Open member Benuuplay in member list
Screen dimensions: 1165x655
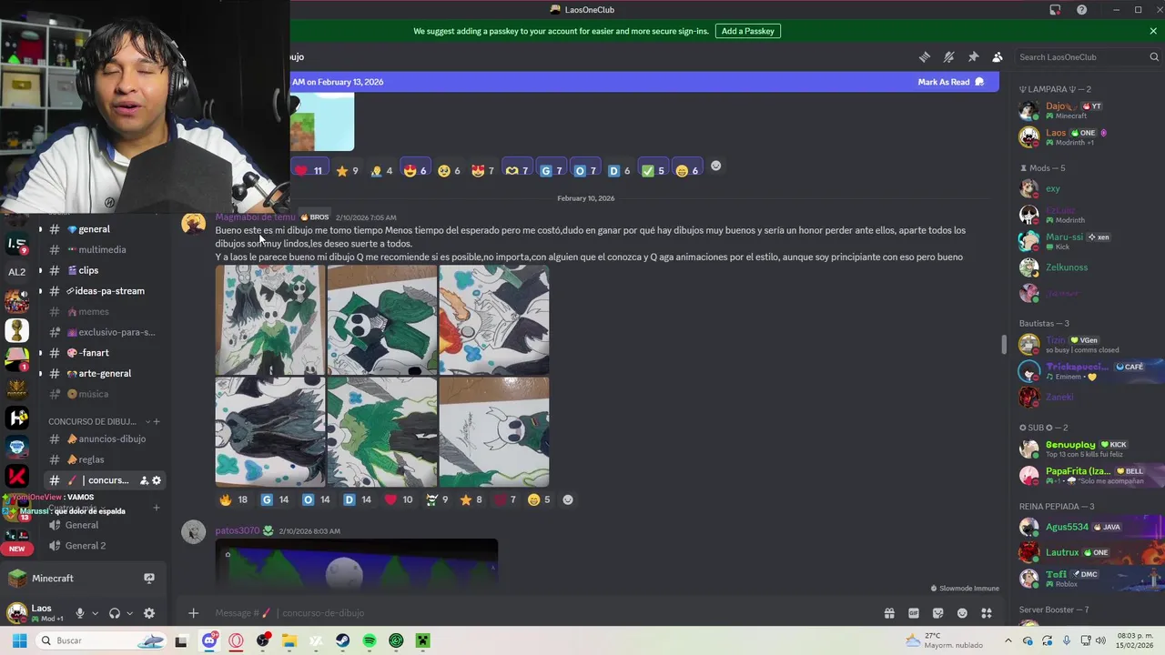(x=1088, y=448)
